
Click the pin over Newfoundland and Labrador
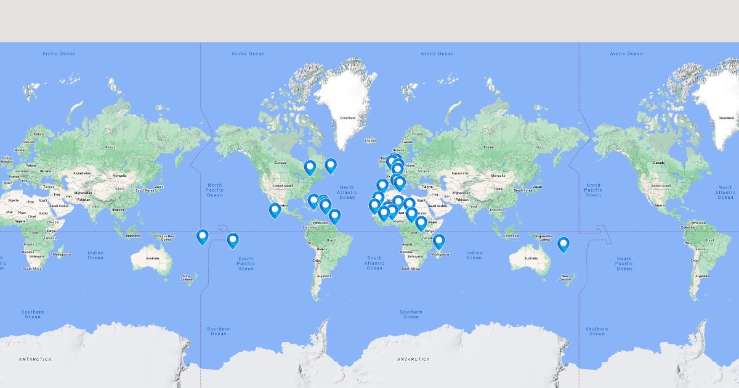(x=331, y=166)
